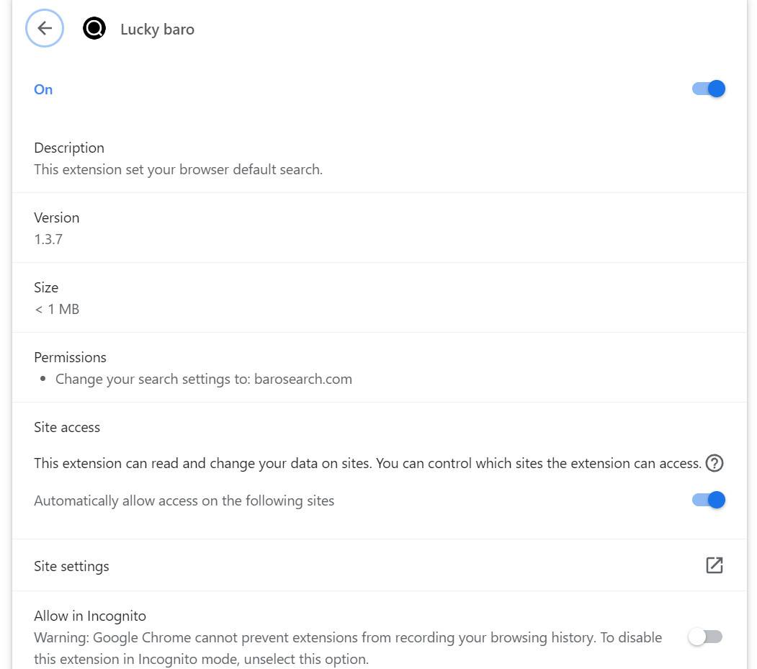This screenshot has width=757, height=669.
Task: Click the Description heading
Action: [x=69, y=148]
